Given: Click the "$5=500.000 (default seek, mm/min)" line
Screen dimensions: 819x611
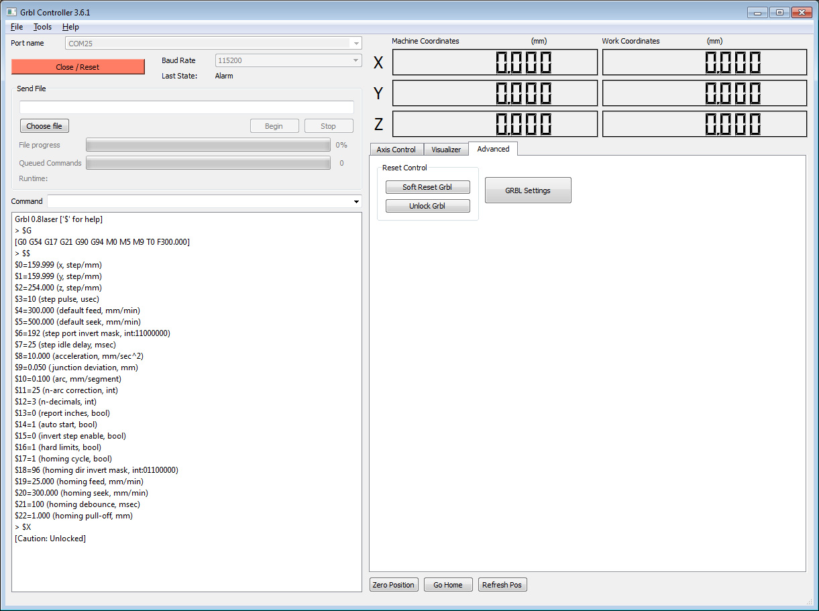Looking at the screenshot, I should (x=77, y=322).
